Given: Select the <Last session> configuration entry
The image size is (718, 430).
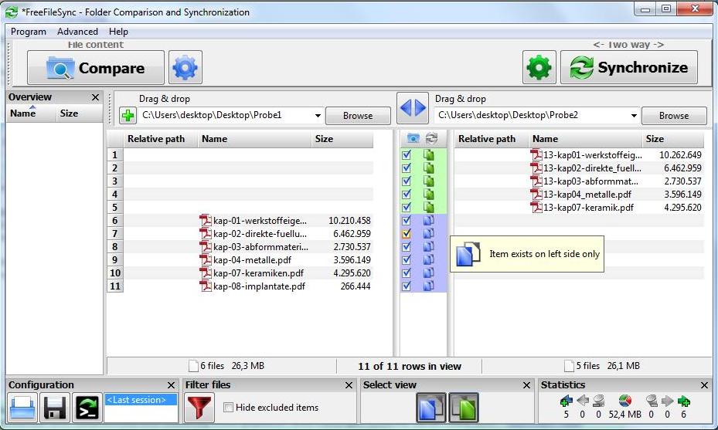Looking at the screenshot, I should 141,400.
